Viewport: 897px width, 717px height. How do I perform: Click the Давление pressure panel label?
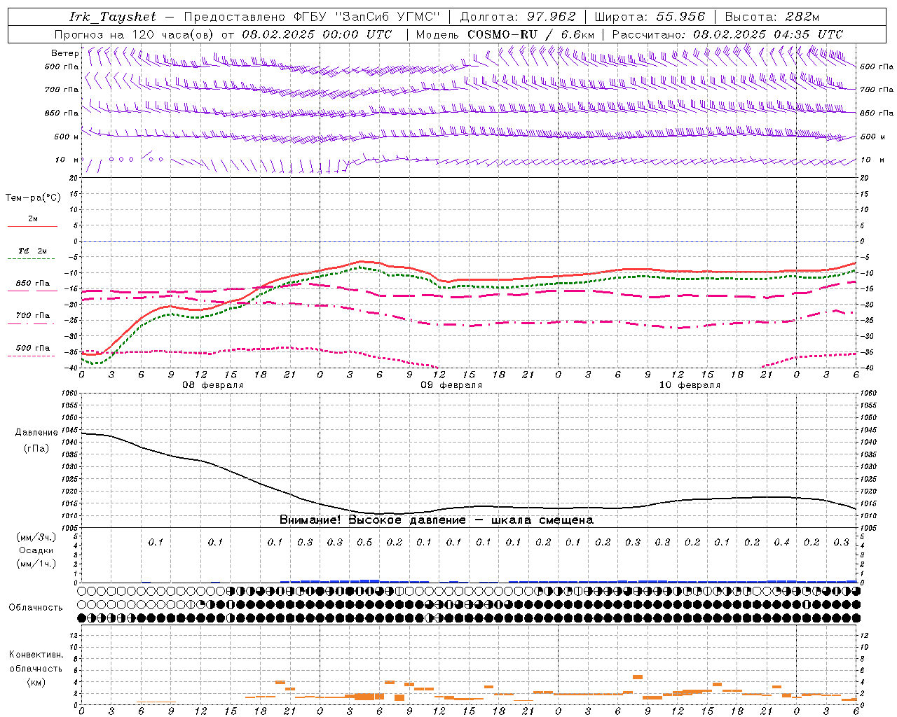[x=36, y=433]
